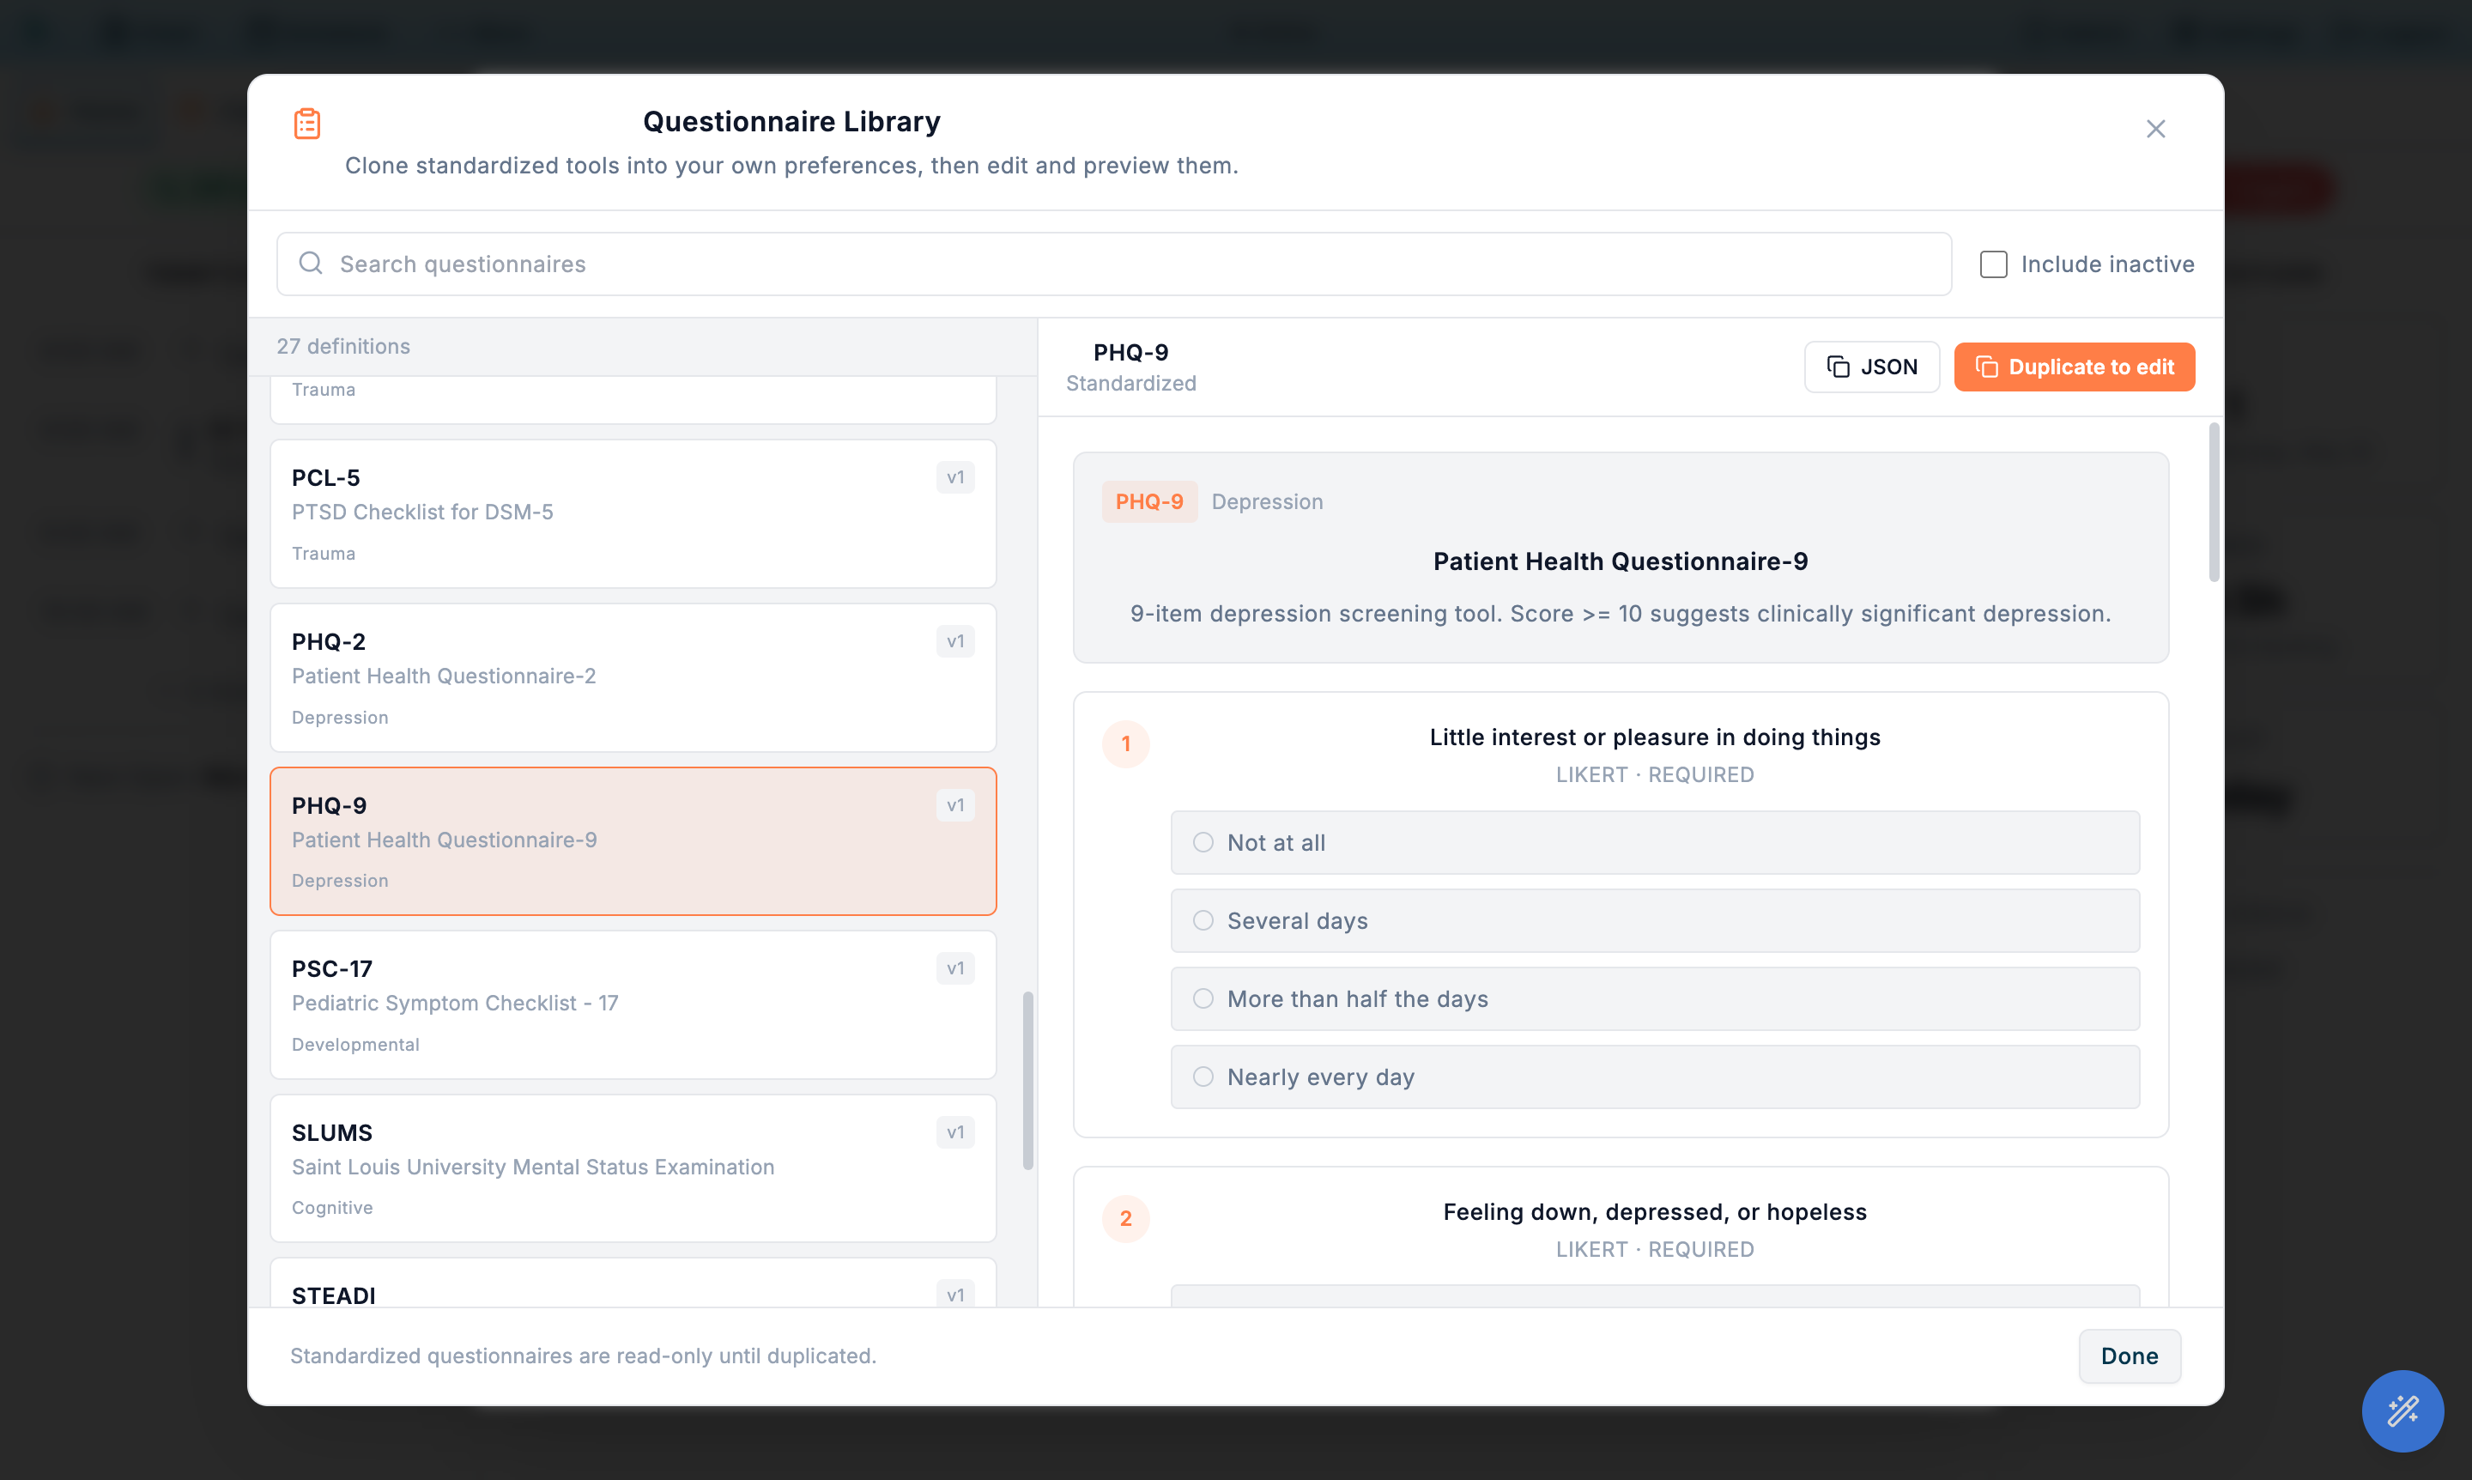Click Pediatric Symptom Checklist - 17 subtitle
The height and width of the screenshot is (1480, 2472).
click(x=455, y=1004)
